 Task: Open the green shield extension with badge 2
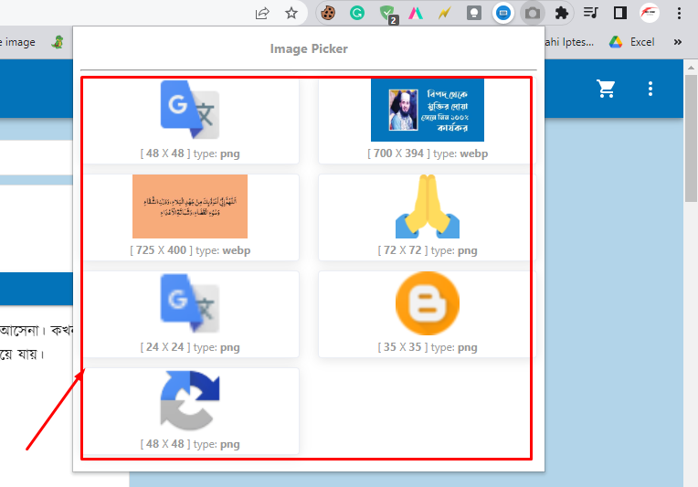tap(387, 14)
